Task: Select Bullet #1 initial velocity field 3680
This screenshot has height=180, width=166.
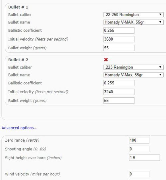Action: click(x=119, y=39)
